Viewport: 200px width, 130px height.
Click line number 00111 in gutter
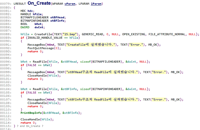point(6,113)
